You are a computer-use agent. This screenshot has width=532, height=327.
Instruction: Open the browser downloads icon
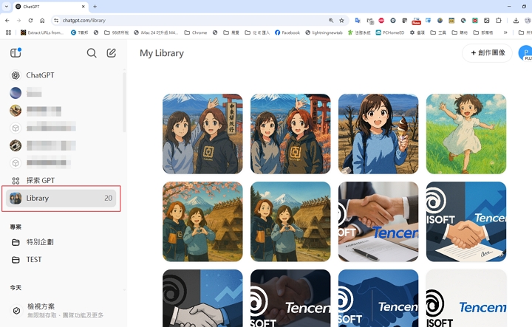(516, 21)
